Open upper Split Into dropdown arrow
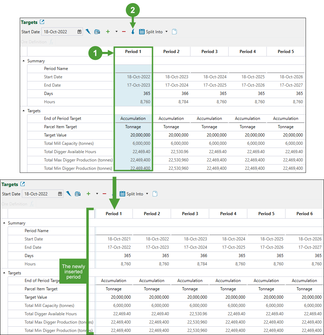The width and height of the screenshot is (324, 335). [167, 32]
